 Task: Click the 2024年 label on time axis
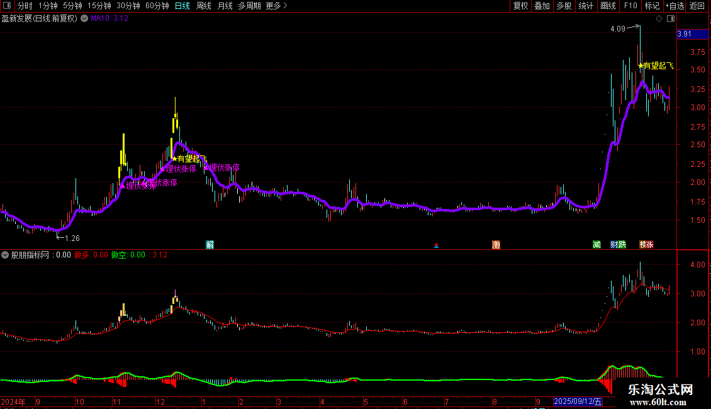(x=13, y=401)
